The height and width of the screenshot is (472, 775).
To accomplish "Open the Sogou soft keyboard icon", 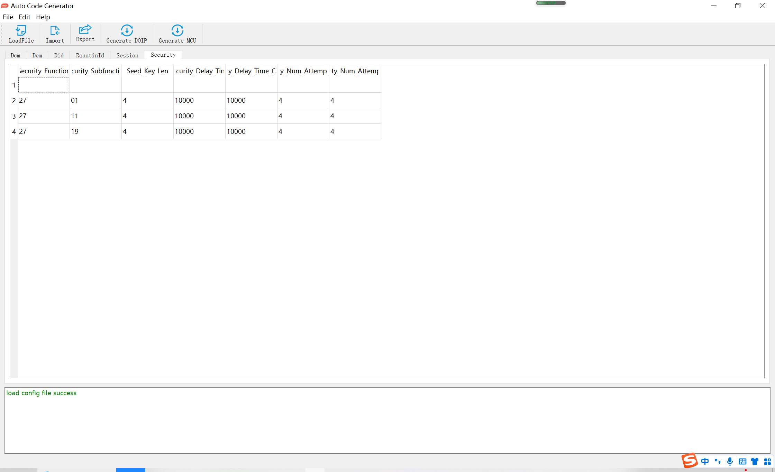I will point(742,461).
